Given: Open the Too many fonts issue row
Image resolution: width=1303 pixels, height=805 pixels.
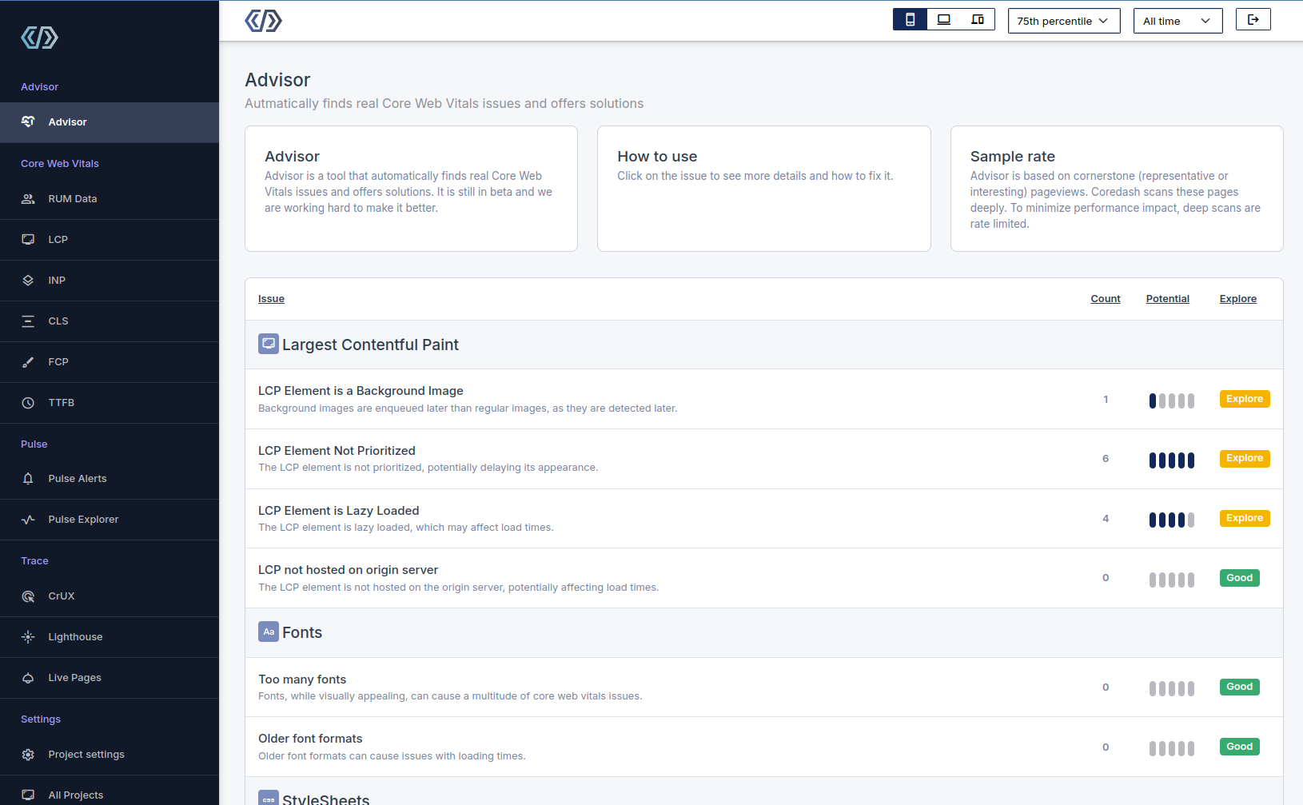Looking at the screenshot, I should (x=302, y=679).
